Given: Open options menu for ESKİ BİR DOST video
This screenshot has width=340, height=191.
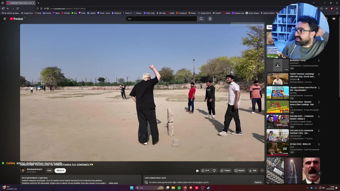Looking at the screenshot, I should pyautogui.click(x=319, y=116).
